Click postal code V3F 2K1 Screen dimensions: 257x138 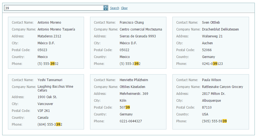pos(44,111)
